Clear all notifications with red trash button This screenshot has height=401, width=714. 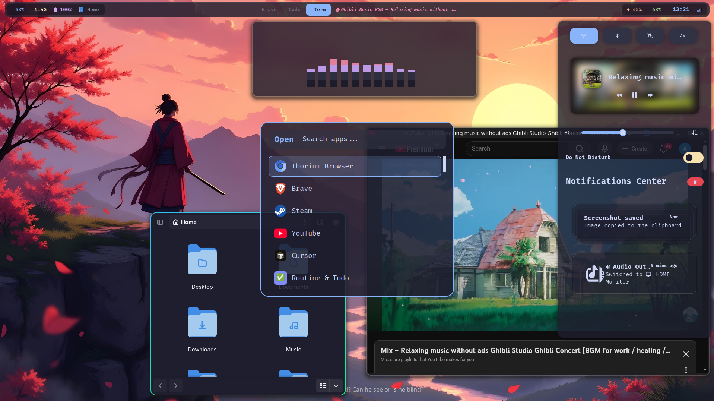[695, 182]
